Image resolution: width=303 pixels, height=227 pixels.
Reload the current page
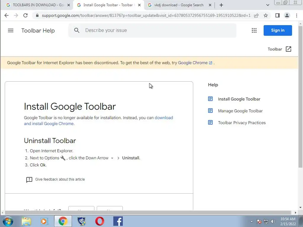25,15
